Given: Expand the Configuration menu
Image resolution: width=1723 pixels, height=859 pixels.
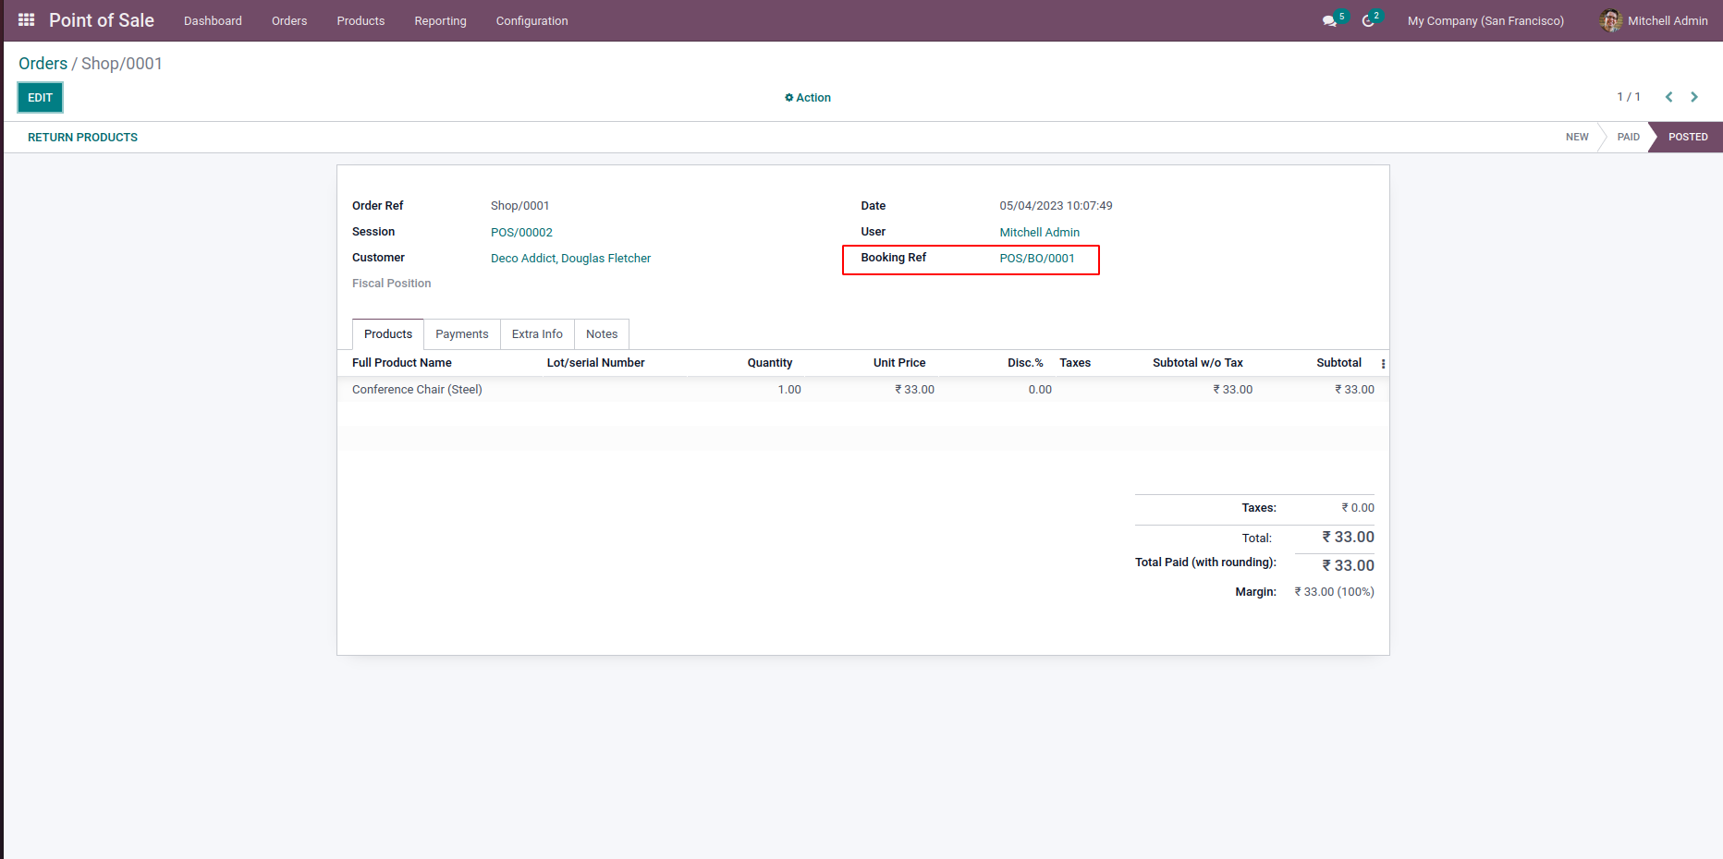Looking at the screenshot, I should (532, 20).
